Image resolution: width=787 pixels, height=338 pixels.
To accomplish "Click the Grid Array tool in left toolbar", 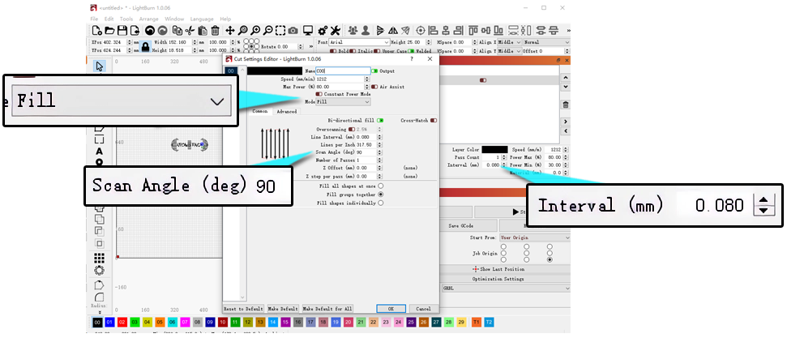I will pos(100,258).
